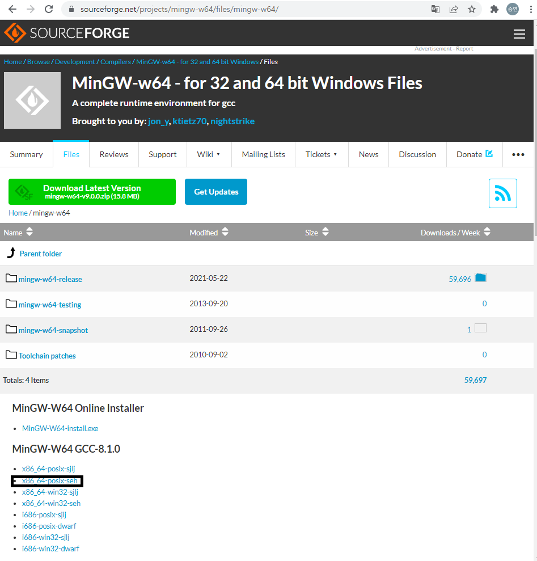Click the Donate external link icon
This screenshot has width=537, height=561.
[x=489, y=154]
